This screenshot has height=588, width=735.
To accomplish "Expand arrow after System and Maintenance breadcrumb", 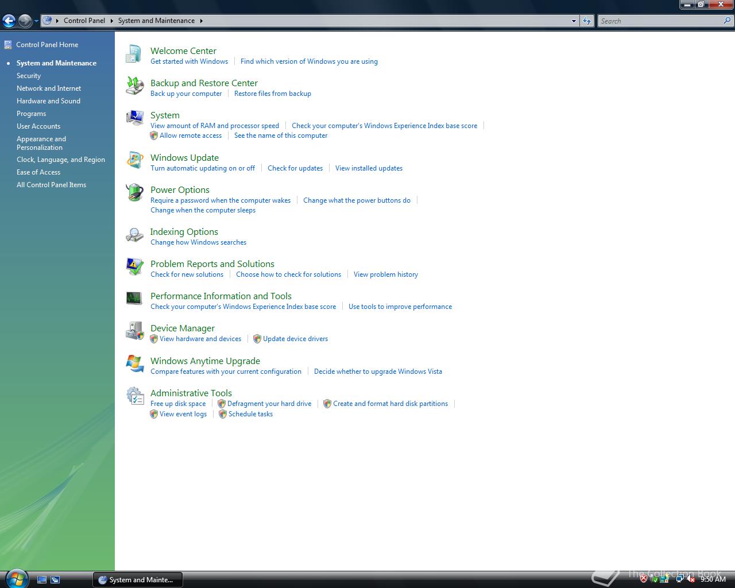I will (x=202, y=21).
